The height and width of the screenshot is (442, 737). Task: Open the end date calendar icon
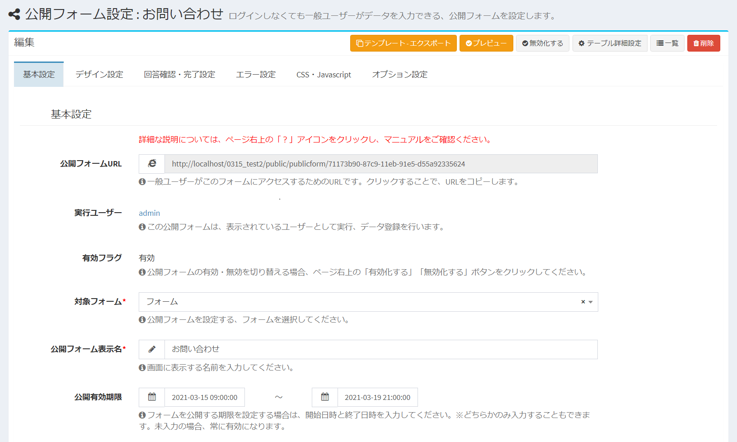tap(325, 397)
